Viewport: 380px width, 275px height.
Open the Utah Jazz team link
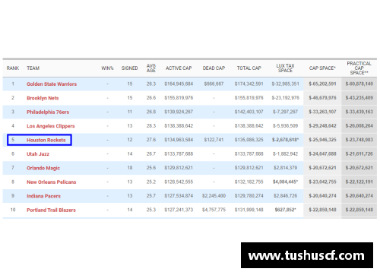(38, 154)
